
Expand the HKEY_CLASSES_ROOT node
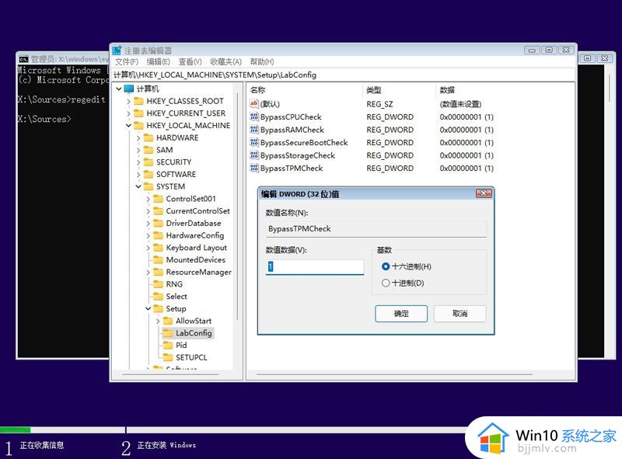[x=128, y=102]
